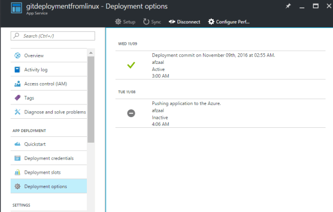Click the APP DEPLOYMENT section heading
This screenshot has width=333, height=212.
[29, 131]
